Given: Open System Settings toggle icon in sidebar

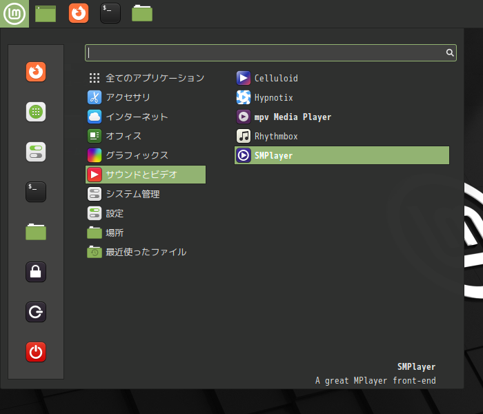Looking at the screenshot, I should pyautogui.click(x=36, y=152).
